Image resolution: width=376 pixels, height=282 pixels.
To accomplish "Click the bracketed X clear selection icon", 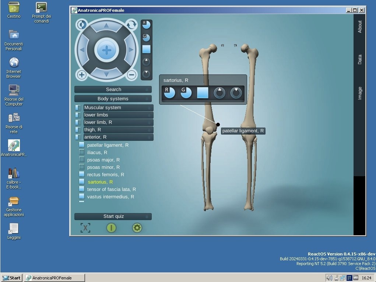I will click(85, 228).
